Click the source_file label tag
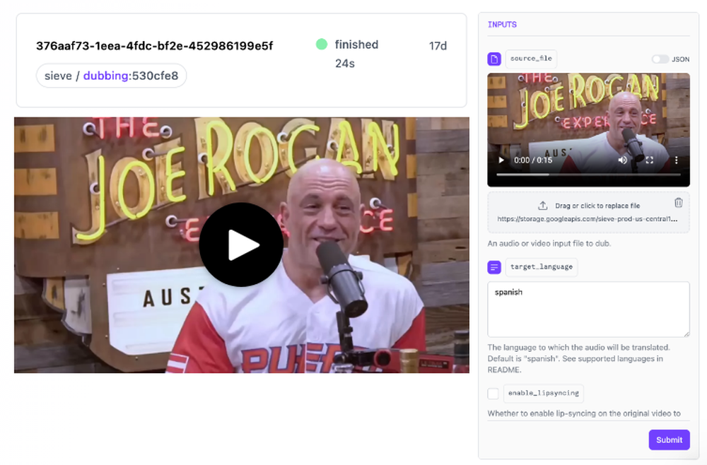The image size is (707, 465). (531, 59)
